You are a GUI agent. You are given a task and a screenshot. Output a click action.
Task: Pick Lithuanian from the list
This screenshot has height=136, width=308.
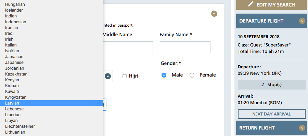[51, 132]
